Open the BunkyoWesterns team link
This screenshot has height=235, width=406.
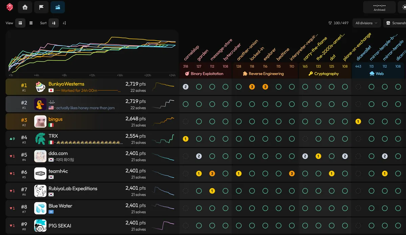(x=66, y=84)
